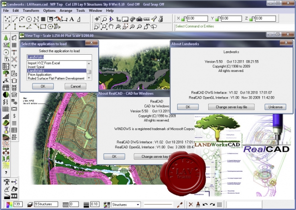Toggle the Y coordinate lock
Image resolution: width=296 pixels, height=210 pixels.
tap(218, 19)
